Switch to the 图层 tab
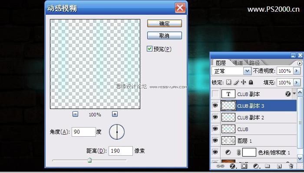Image resolution: width=304 pixels, height=173 pixels. pos(221,63)
